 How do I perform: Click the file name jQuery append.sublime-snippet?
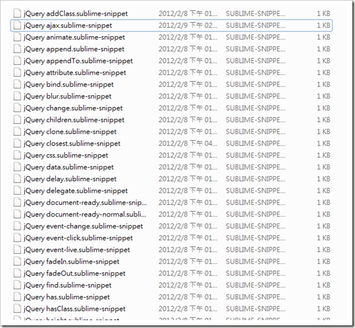74,49
